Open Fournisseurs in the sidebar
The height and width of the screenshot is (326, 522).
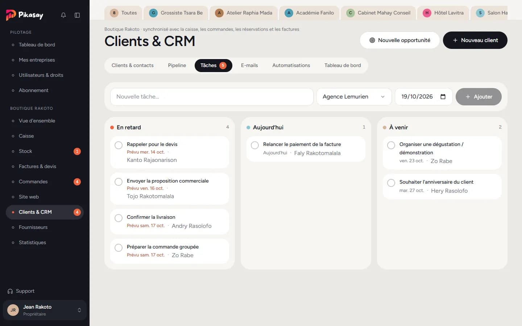45,227
